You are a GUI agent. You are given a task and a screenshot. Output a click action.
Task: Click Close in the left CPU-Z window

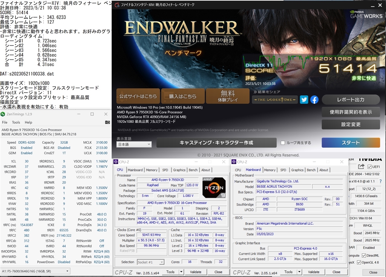click(x=218, y=272)
